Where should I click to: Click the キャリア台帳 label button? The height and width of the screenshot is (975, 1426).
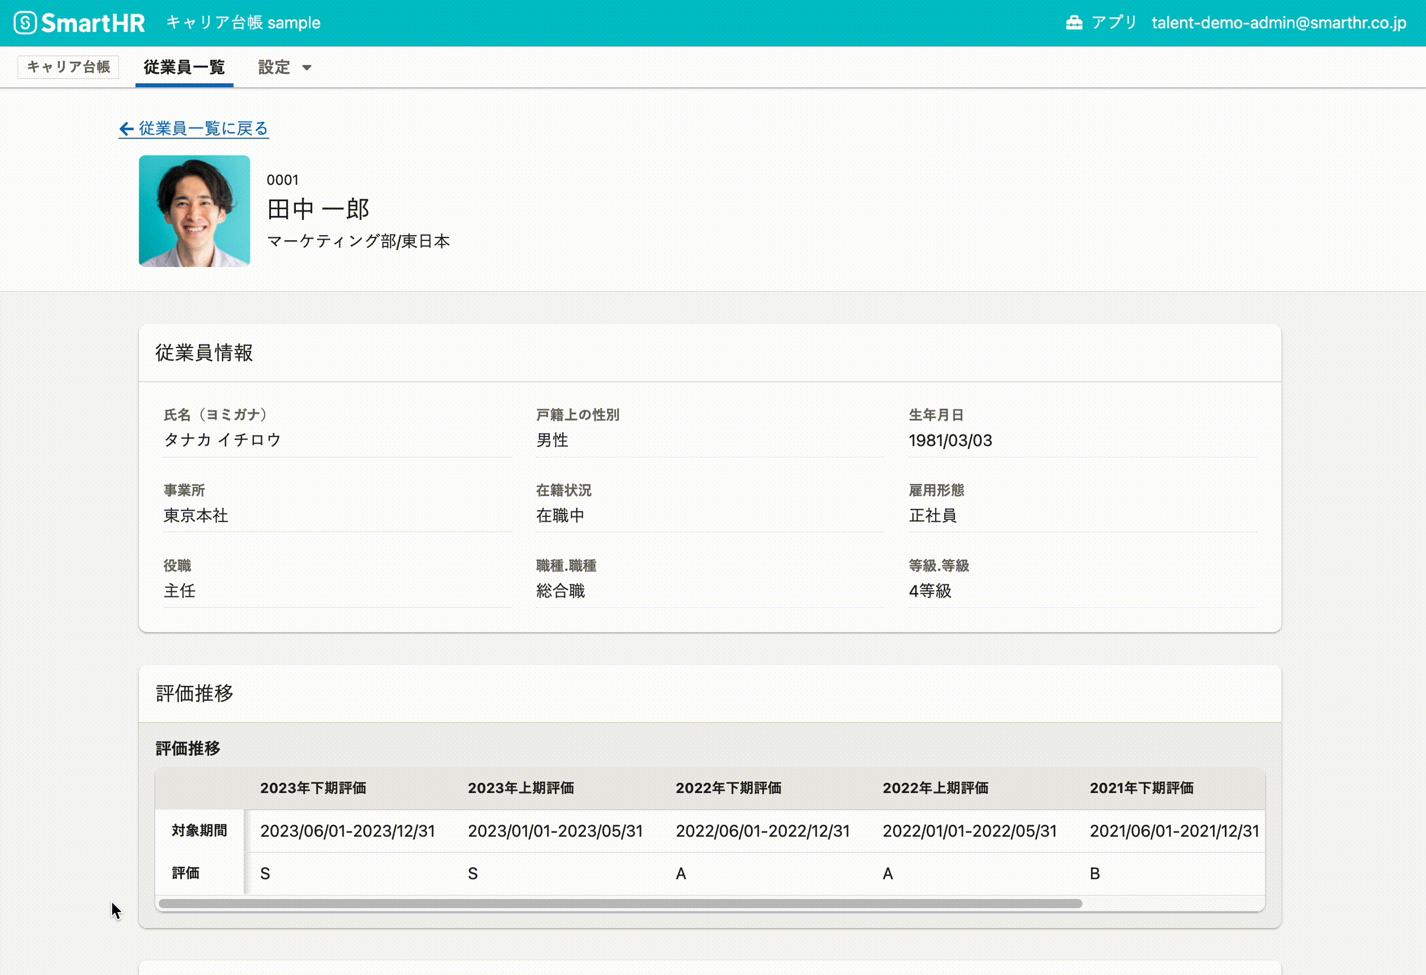pos(68,67)
